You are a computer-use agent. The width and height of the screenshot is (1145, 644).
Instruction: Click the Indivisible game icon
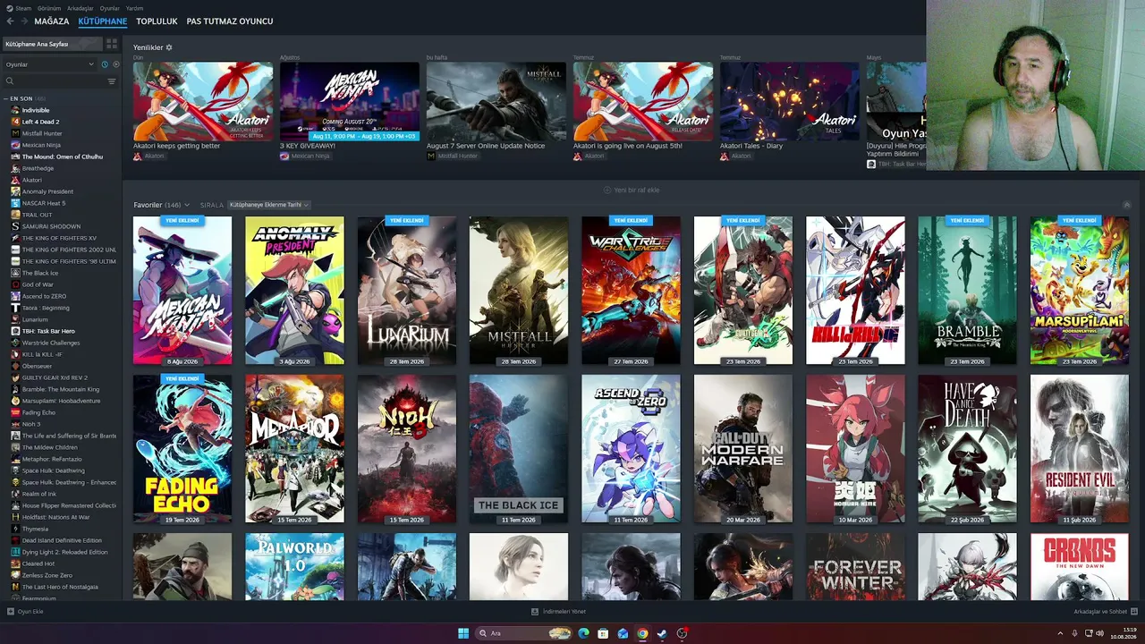[x=15, y=110]
